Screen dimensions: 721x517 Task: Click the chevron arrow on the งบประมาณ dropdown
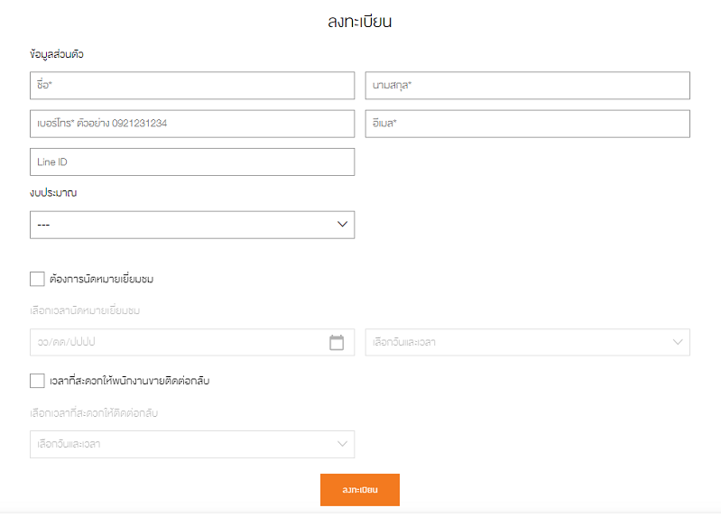(342, 225)
